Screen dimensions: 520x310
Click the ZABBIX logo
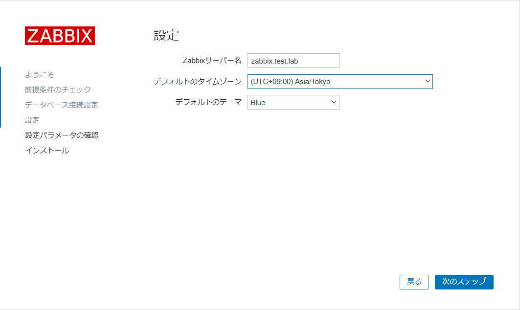(x=60, y=36)
